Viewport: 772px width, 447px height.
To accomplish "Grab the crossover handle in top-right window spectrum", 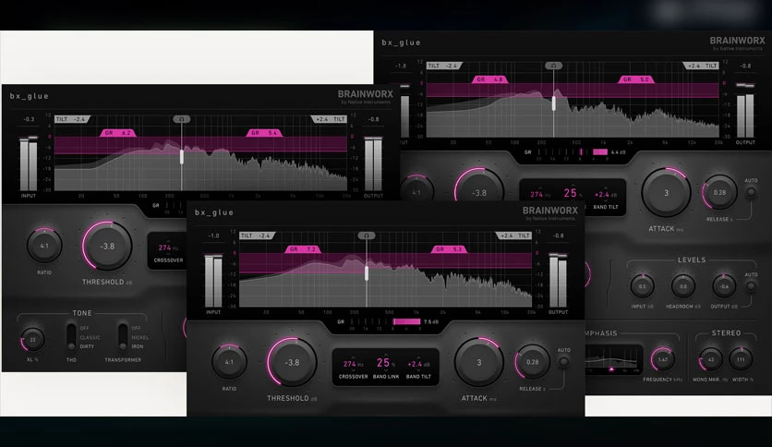I will (553, 103).
